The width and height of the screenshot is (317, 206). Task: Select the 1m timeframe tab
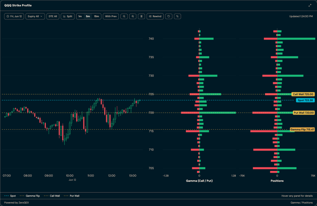80,16
